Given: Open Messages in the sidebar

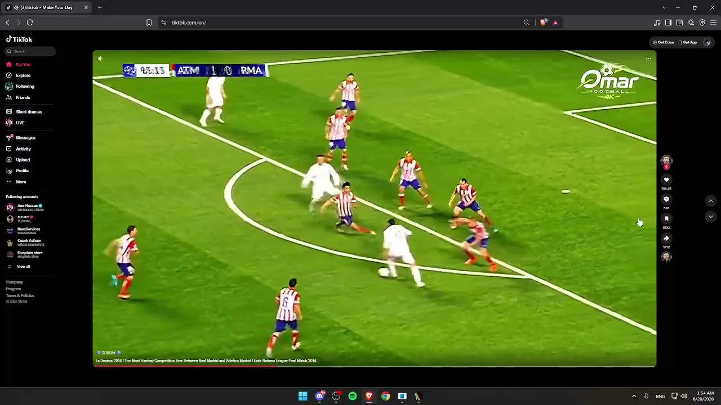Looking at the screenshot, I should [x=20, y=137].
